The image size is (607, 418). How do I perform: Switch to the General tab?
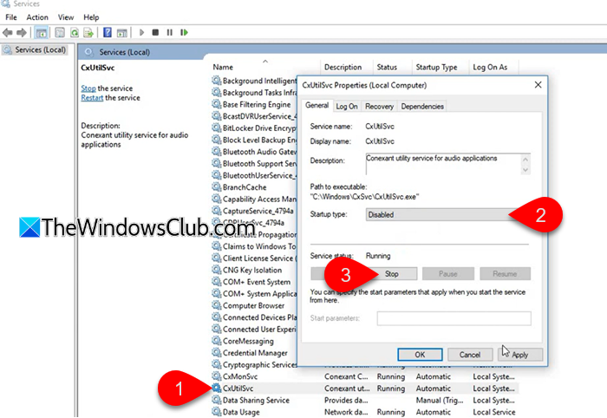coord(317,105)
